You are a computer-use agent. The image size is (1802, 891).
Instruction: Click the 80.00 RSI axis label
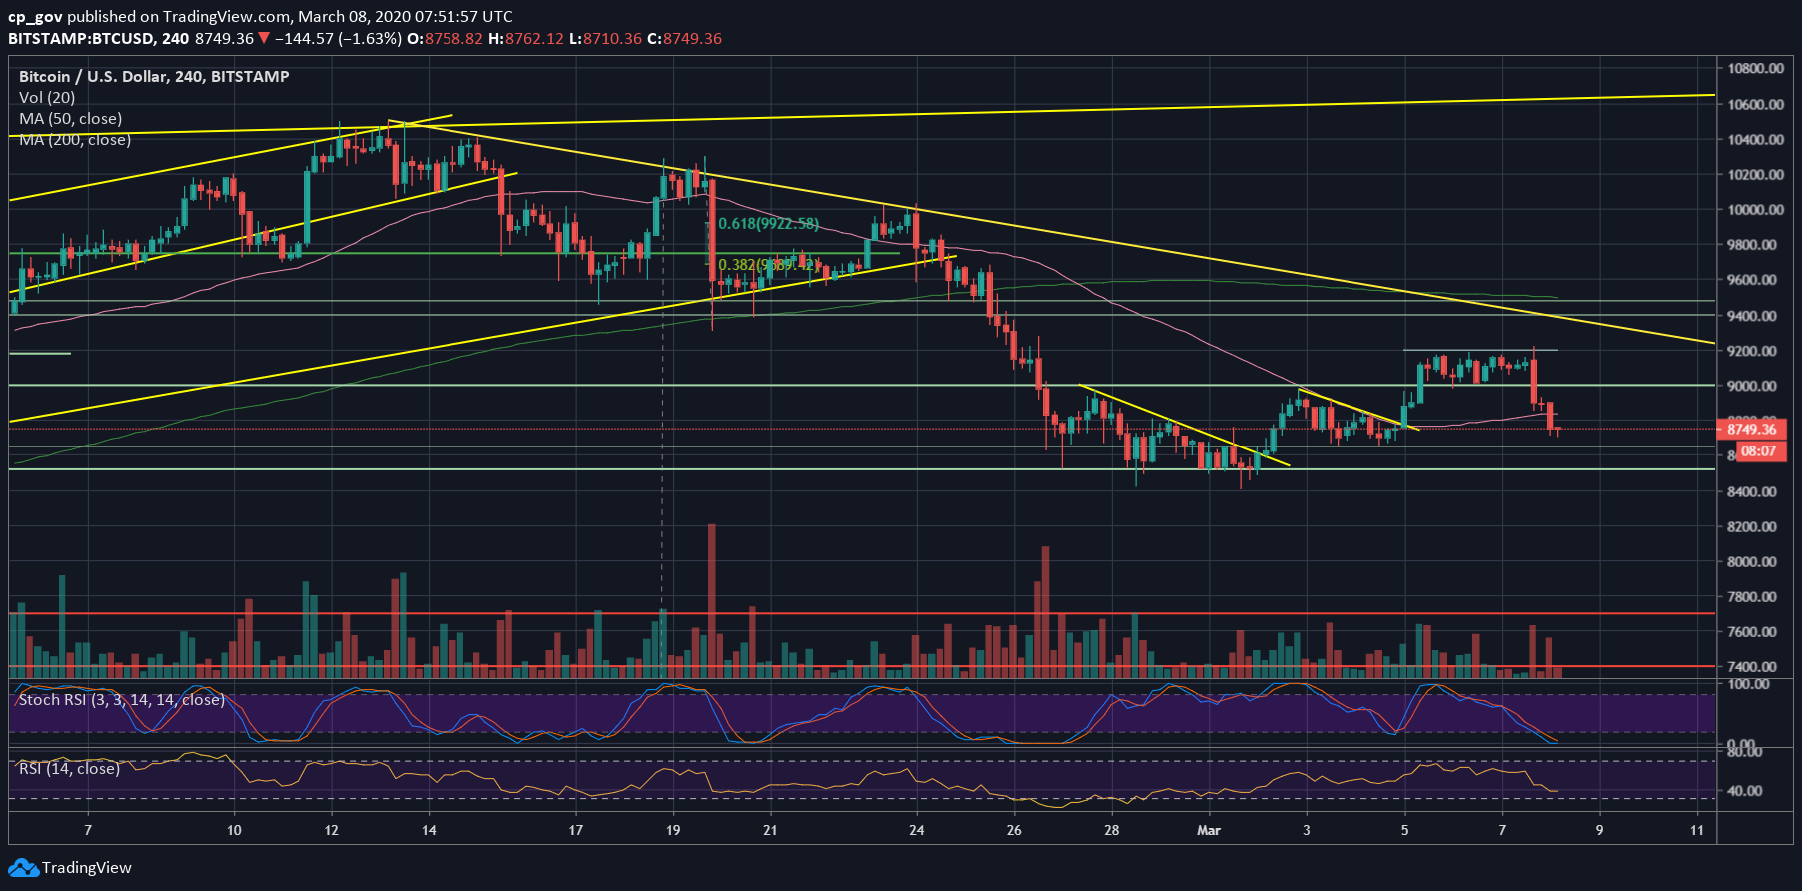[x=1745, y=751]
